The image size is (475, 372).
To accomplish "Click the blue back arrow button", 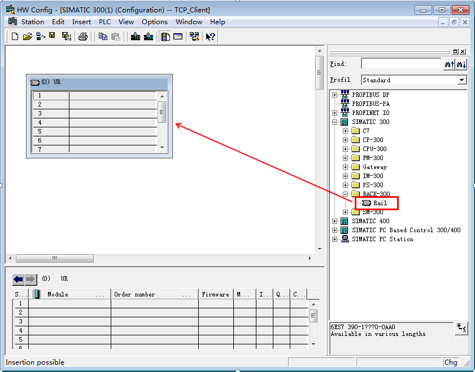I will (18, 280).
